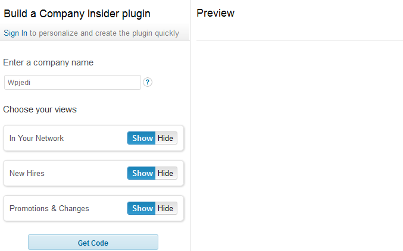
Task: Click the question mark help icon
Action: [148, 82]
